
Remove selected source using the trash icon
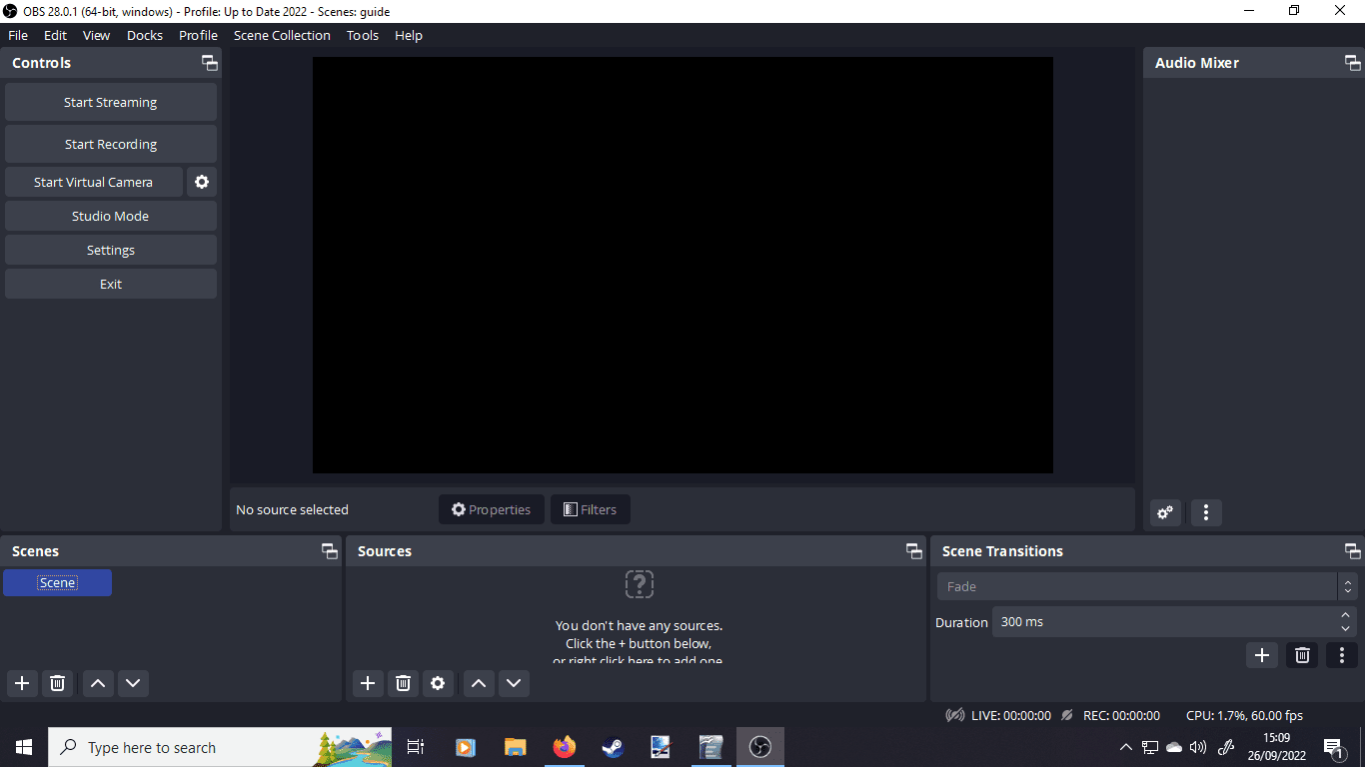[x=403, y=683]
